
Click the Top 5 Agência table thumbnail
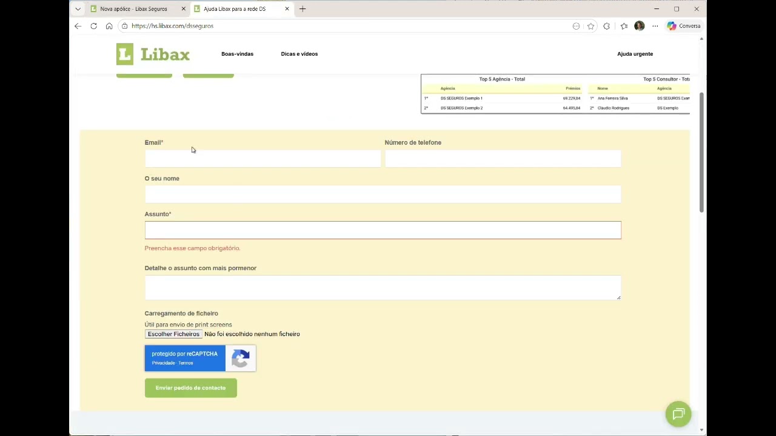pos(555,94)
